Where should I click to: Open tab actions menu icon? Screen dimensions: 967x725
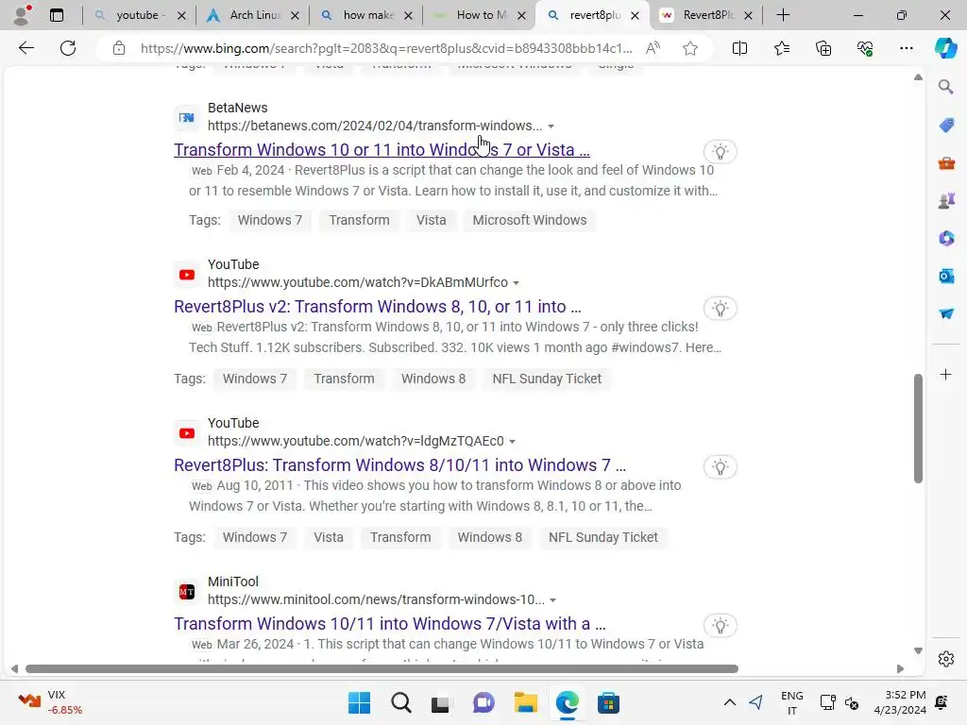pyautogui.click(x=56, y=15)
